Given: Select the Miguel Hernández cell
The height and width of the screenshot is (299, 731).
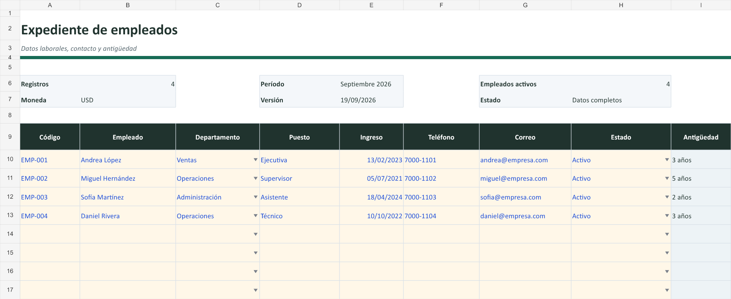Looking at the screenshot, I should (x=128, y=178).
